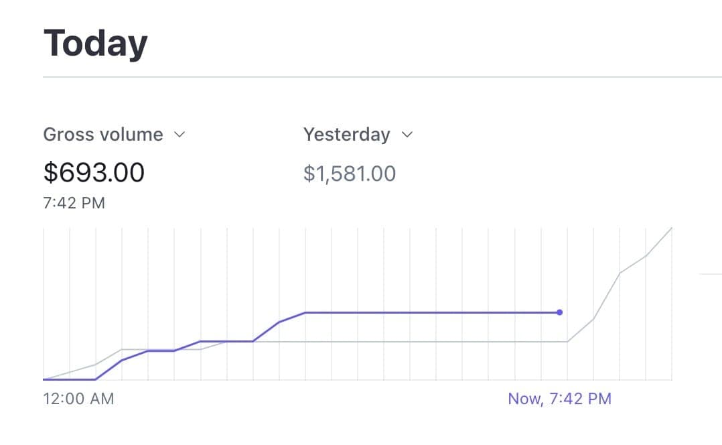
Task: Click the purple endpoint dot on the chart
Action: 560,312
